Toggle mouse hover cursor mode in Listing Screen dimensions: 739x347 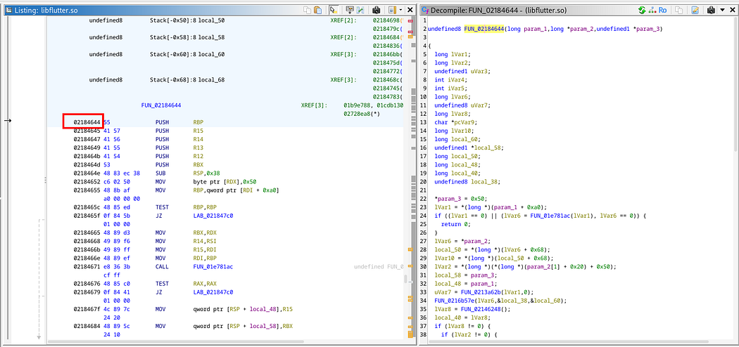[x=333, y=9]
